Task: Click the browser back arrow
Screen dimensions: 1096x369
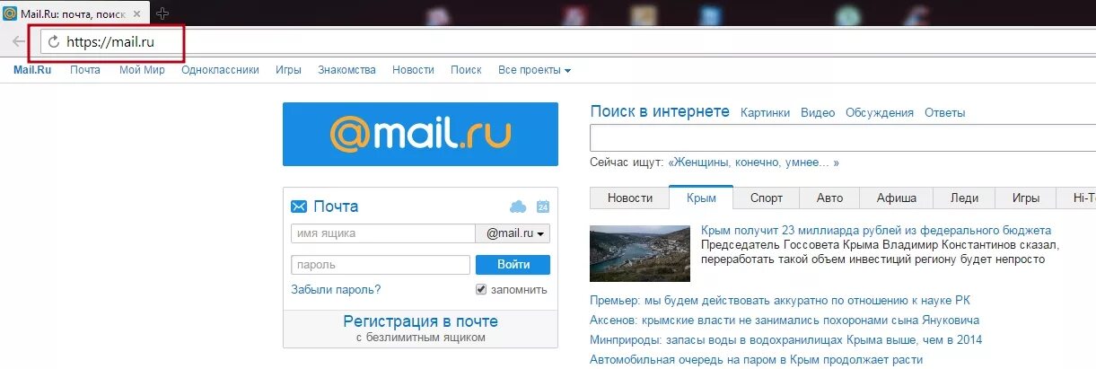Action: pos(19,41)
